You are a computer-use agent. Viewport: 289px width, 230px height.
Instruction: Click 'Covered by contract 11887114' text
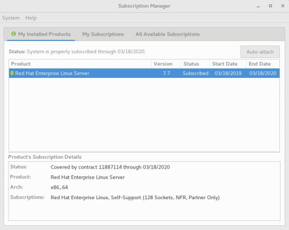(110, 167)
